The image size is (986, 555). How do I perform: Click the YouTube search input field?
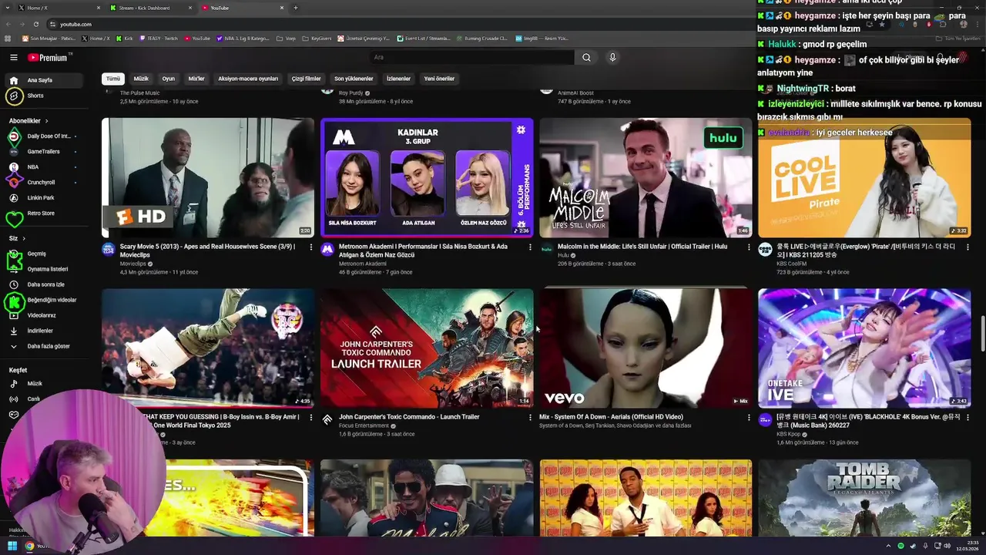point(471,57)
